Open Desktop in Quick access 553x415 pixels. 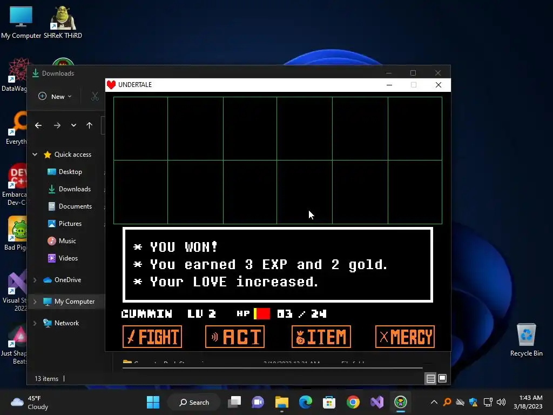70,172
